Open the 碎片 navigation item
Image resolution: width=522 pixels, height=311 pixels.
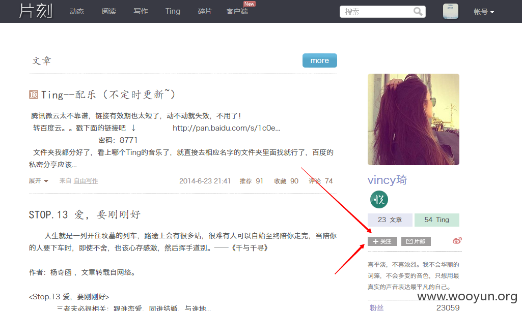(204, 11)
